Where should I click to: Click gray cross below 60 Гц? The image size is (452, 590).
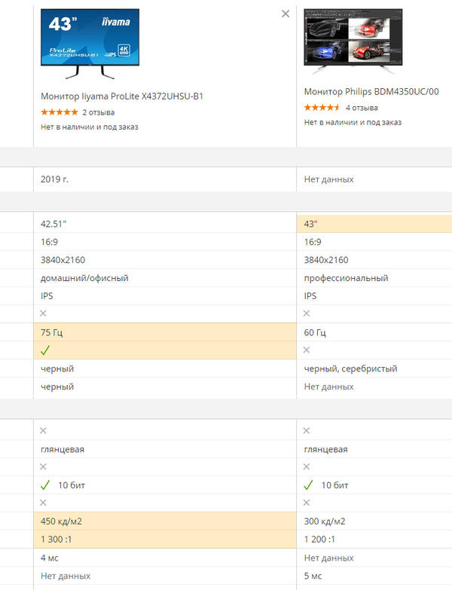click(x=307, y=350)
